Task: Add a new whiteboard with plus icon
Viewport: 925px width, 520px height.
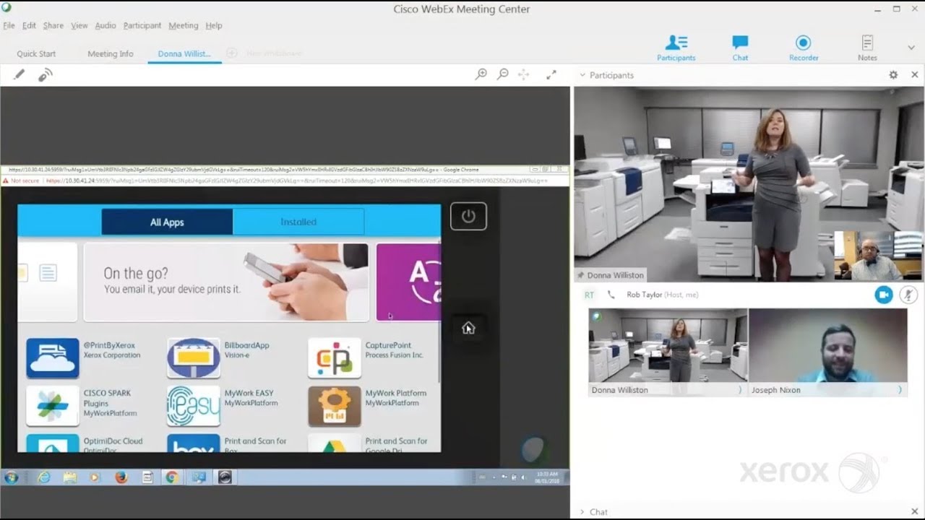Action: point(231,53)
